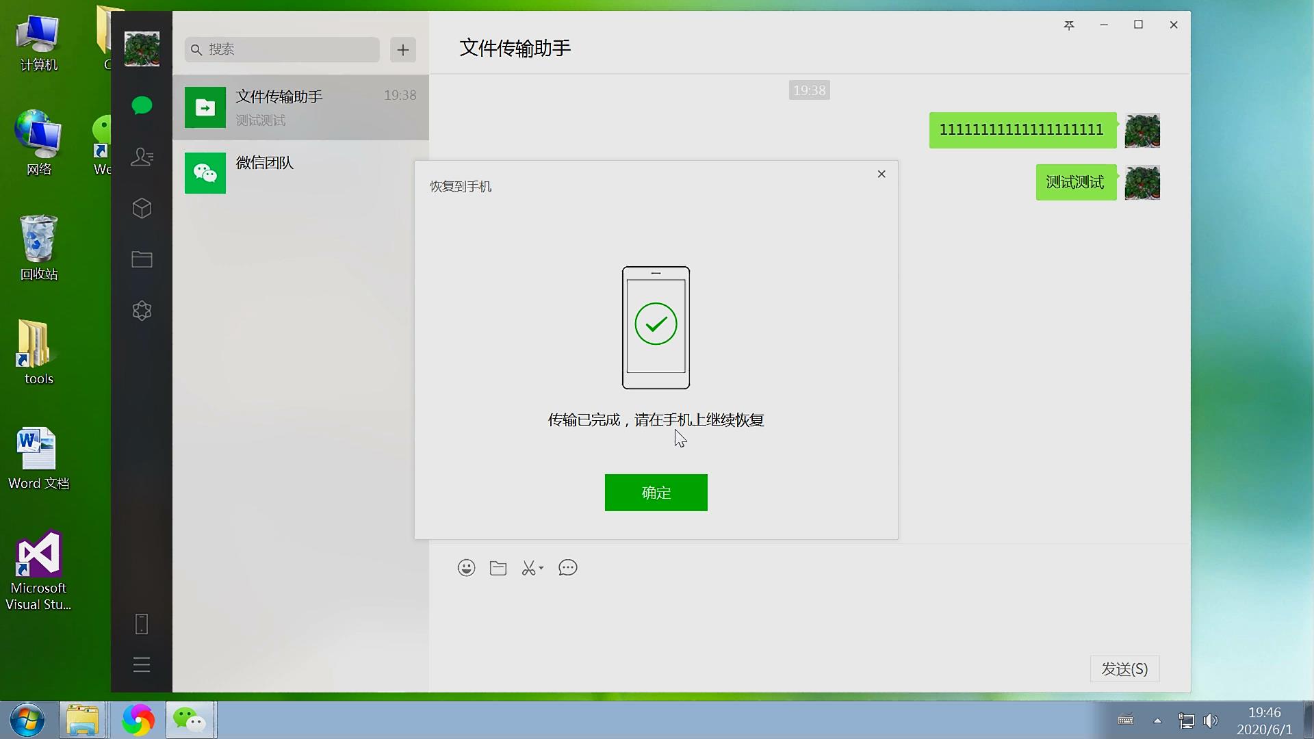Toggle the input method in system tray

(1124, 720)
